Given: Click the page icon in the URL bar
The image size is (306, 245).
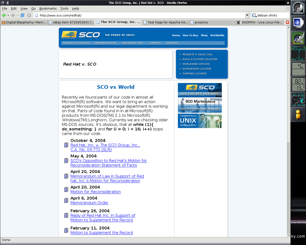Looking at the screenshot, I should point(36,15).
